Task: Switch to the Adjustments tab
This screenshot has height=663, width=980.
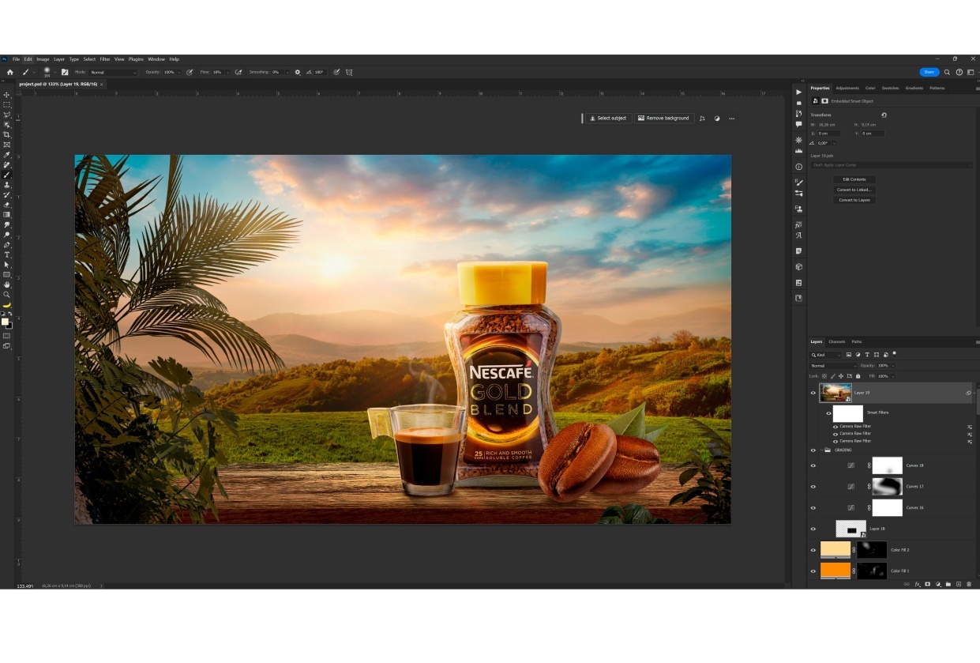Action: coord(847,89)
